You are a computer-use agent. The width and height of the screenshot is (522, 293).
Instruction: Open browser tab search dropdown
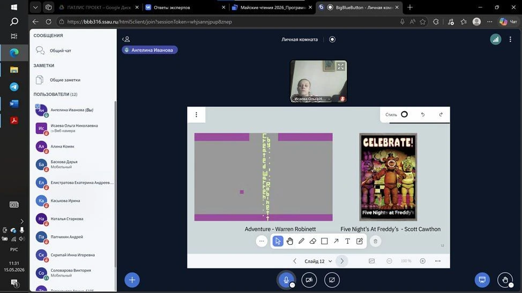(x=35, y=7)
